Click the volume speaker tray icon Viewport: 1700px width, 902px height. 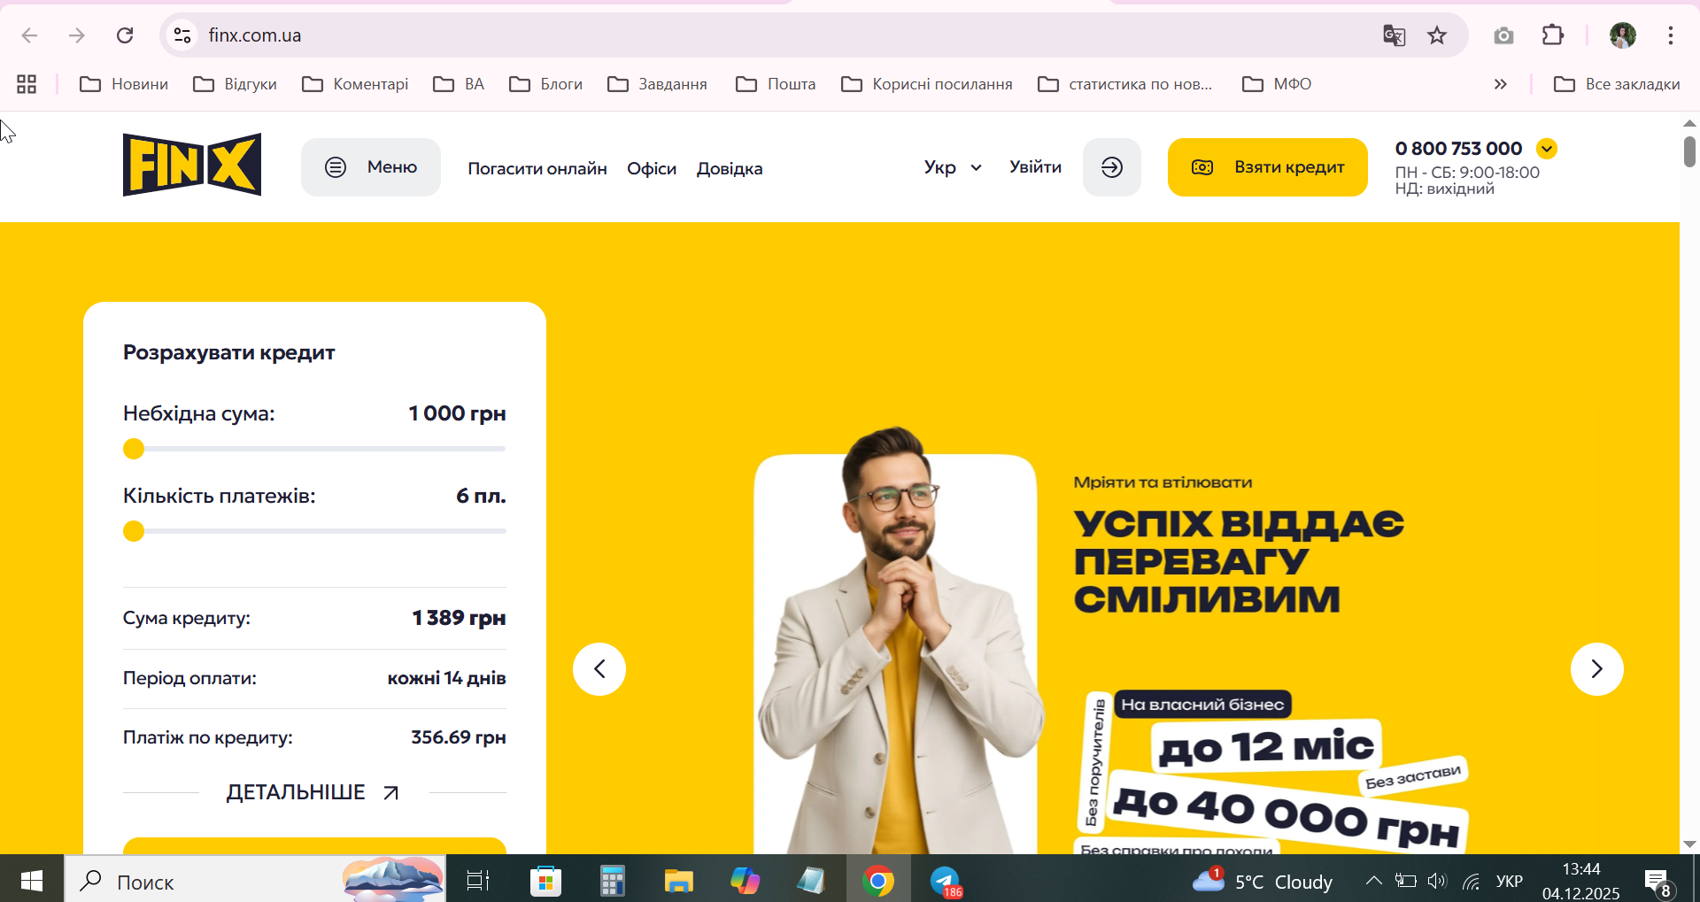tap(1437, 881)
